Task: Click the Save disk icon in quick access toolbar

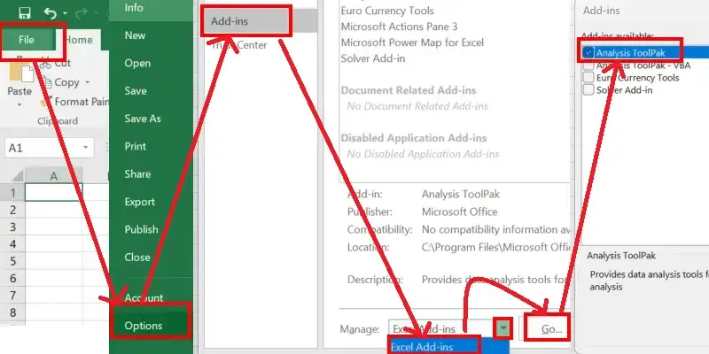Action: click(25, 12)
